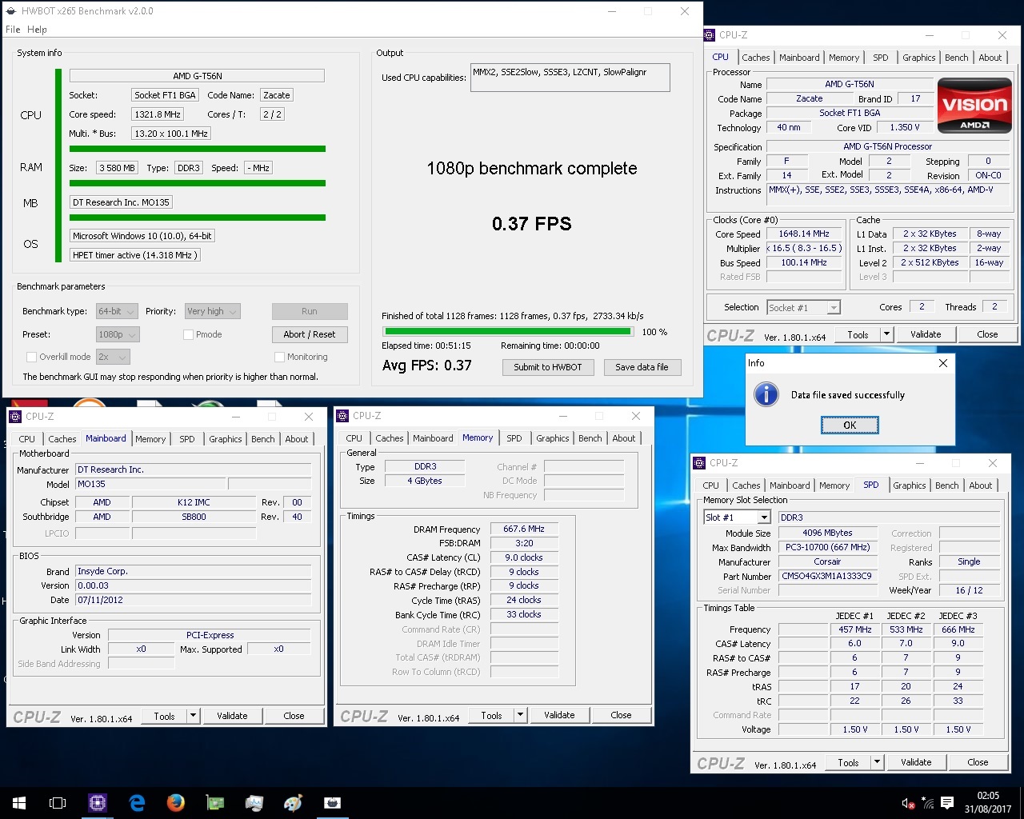Click title bar icon of Mainboard CPU-Z window
The width and height of the screenshot is (1024, 819).
[14, 417]
